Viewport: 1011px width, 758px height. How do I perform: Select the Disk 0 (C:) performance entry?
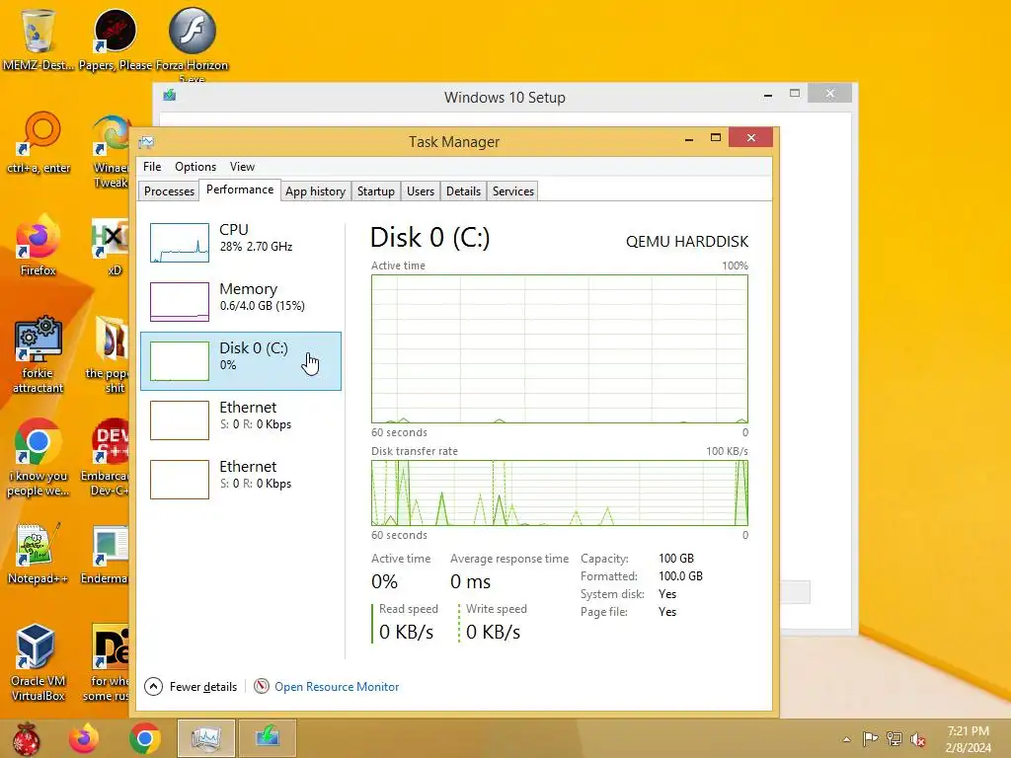point(241,361)
